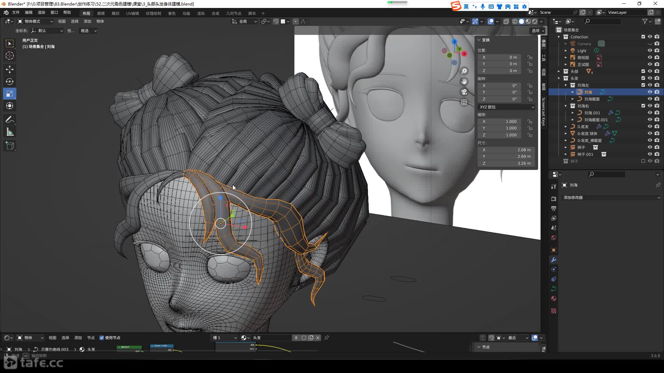Open the 添加 menu in viewport header
This screenshot has width=664, height=373.
coord(87,21)
